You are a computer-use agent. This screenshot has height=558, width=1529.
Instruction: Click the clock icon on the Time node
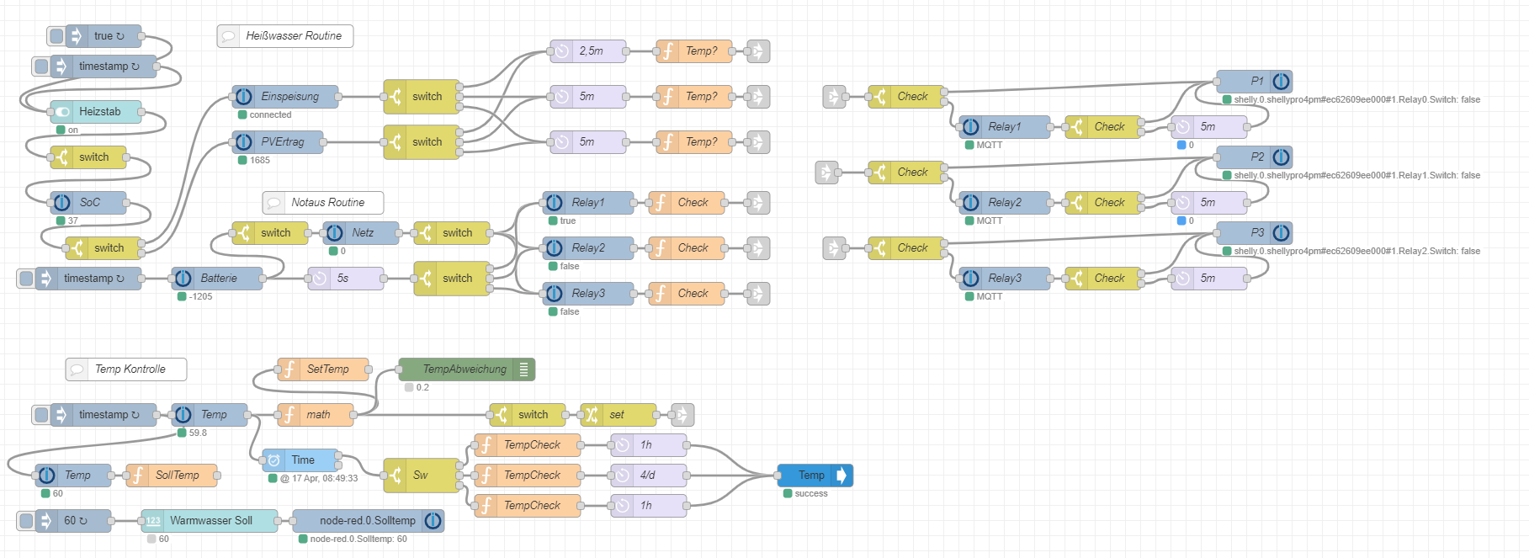point(273,460)
